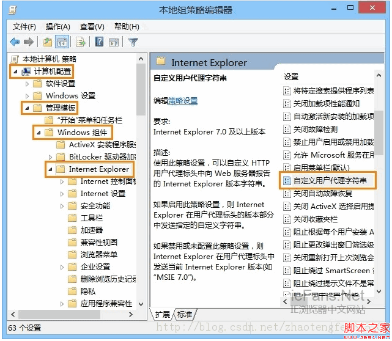
Task: Click the 计算机配置 computer icon
Action: point(26,71)
